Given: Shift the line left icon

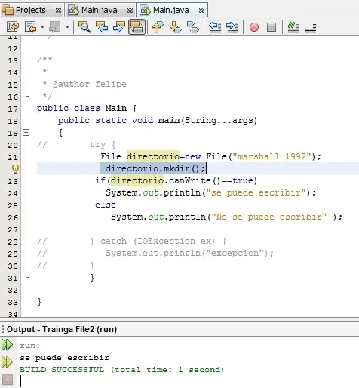Looking at the screenshot, I should (x=215, y=26).
